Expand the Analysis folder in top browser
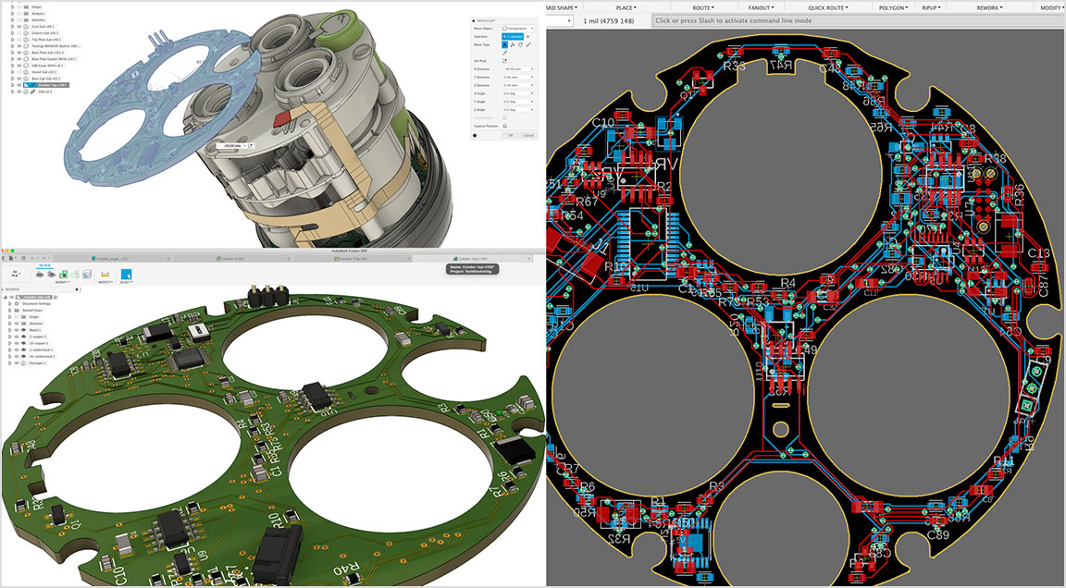 click(x=12, y=14)
